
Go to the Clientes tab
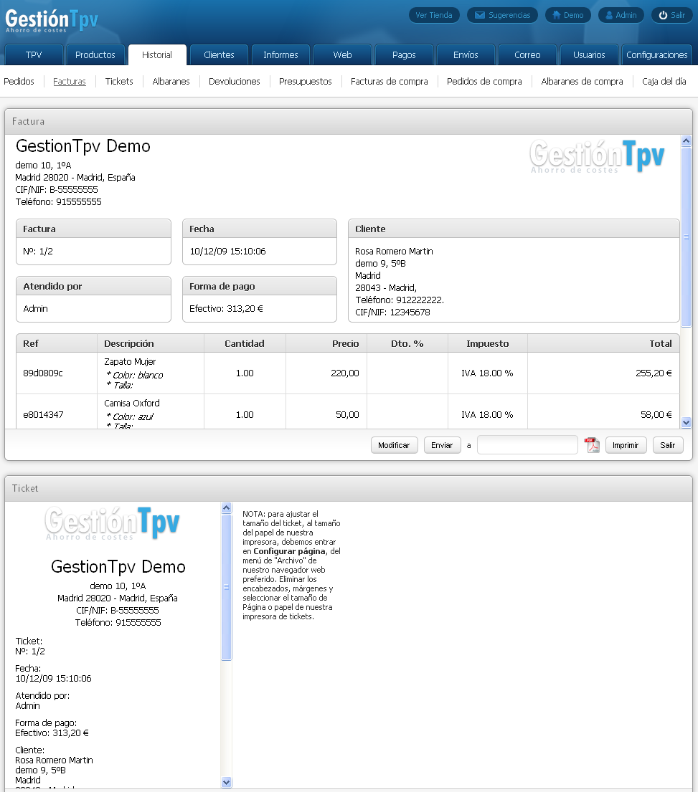click(219, 55)
